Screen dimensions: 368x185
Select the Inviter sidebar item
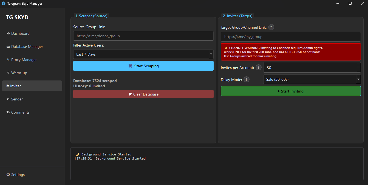point(32,86)
